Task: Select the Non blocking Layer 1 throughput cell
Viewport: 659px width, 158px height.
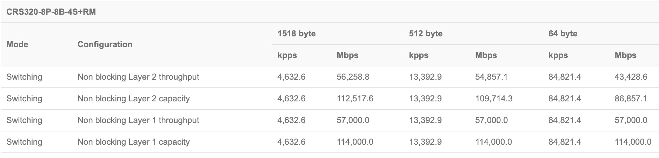Action: point(138,120)
